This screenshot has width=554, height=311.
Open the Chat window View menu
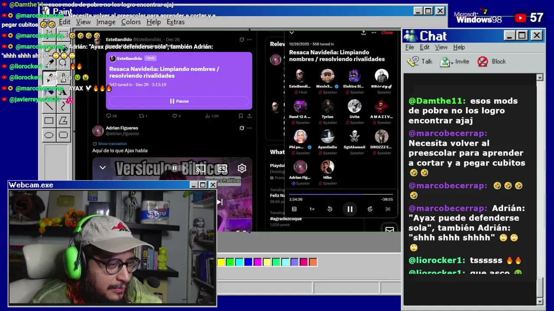(x=441, y=47)
